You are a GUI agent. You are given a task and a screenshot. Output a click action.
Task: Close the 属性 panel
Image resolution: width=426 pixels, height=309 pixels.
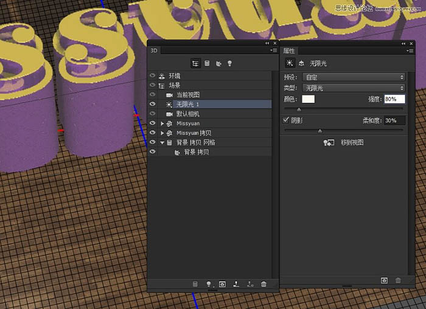[x=411, y=43]
